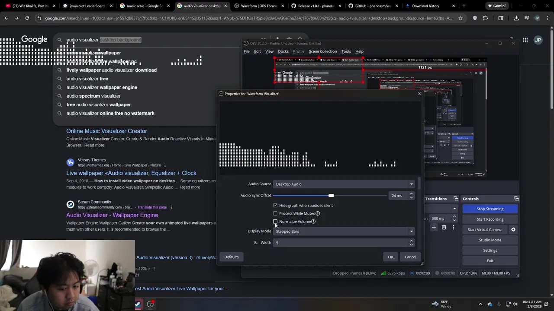
Task: Increase transition duration 300 ms
Action: click(454, 216)
